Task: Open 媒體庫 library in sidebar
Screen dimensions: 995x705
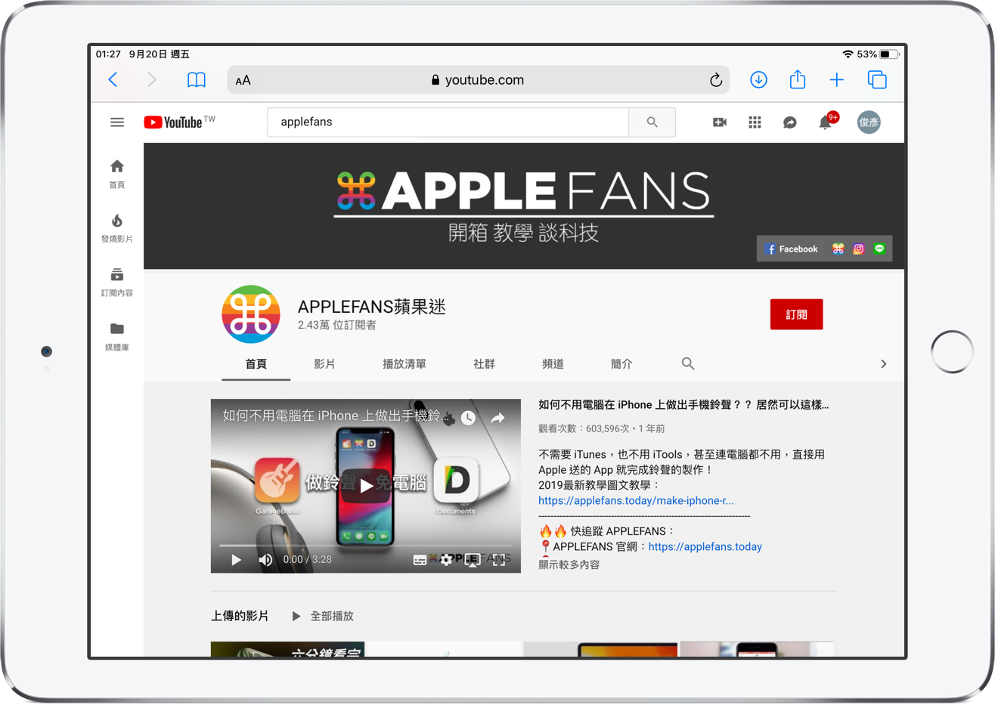Action: click(x=117, y=337)
